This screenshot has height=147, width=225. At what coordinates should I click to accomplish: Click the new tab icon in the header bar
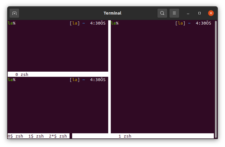click(14, 13)
